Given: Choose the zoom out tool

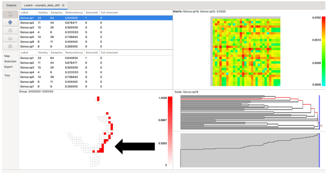Looking at the screenshot, I should tap(10, 38).
